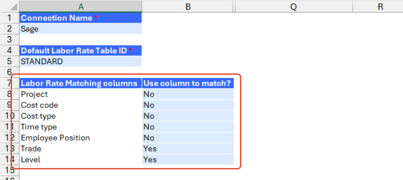Click the STANDARD value cell
The height and width of the screenshot is (180, 403).
tap(81, 61)
